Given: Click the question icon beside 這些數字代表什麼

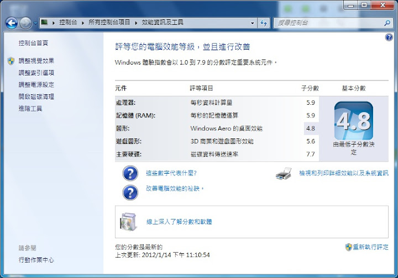Looking at the screenshot, I should click(130, 173).
